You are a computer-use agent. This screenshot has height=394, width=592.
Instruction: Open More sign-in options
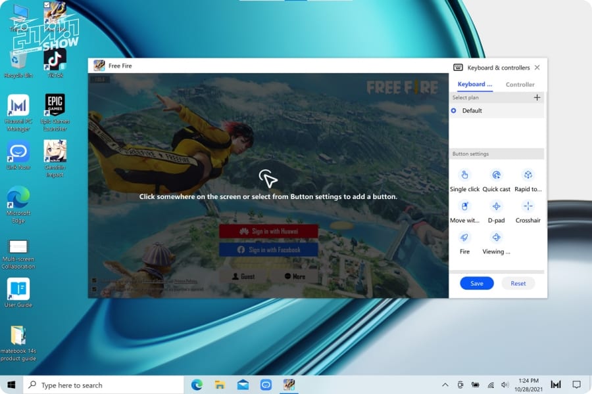coord(295,276)
